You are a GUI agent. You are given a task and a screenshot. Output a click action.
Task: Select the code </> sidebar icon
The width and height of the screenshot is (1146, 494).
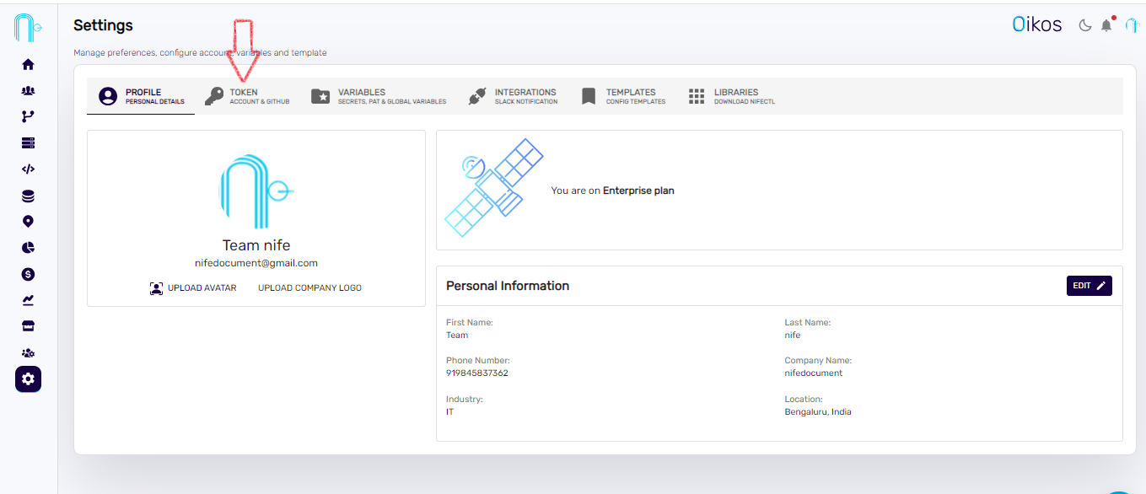[x=28, y=169]
